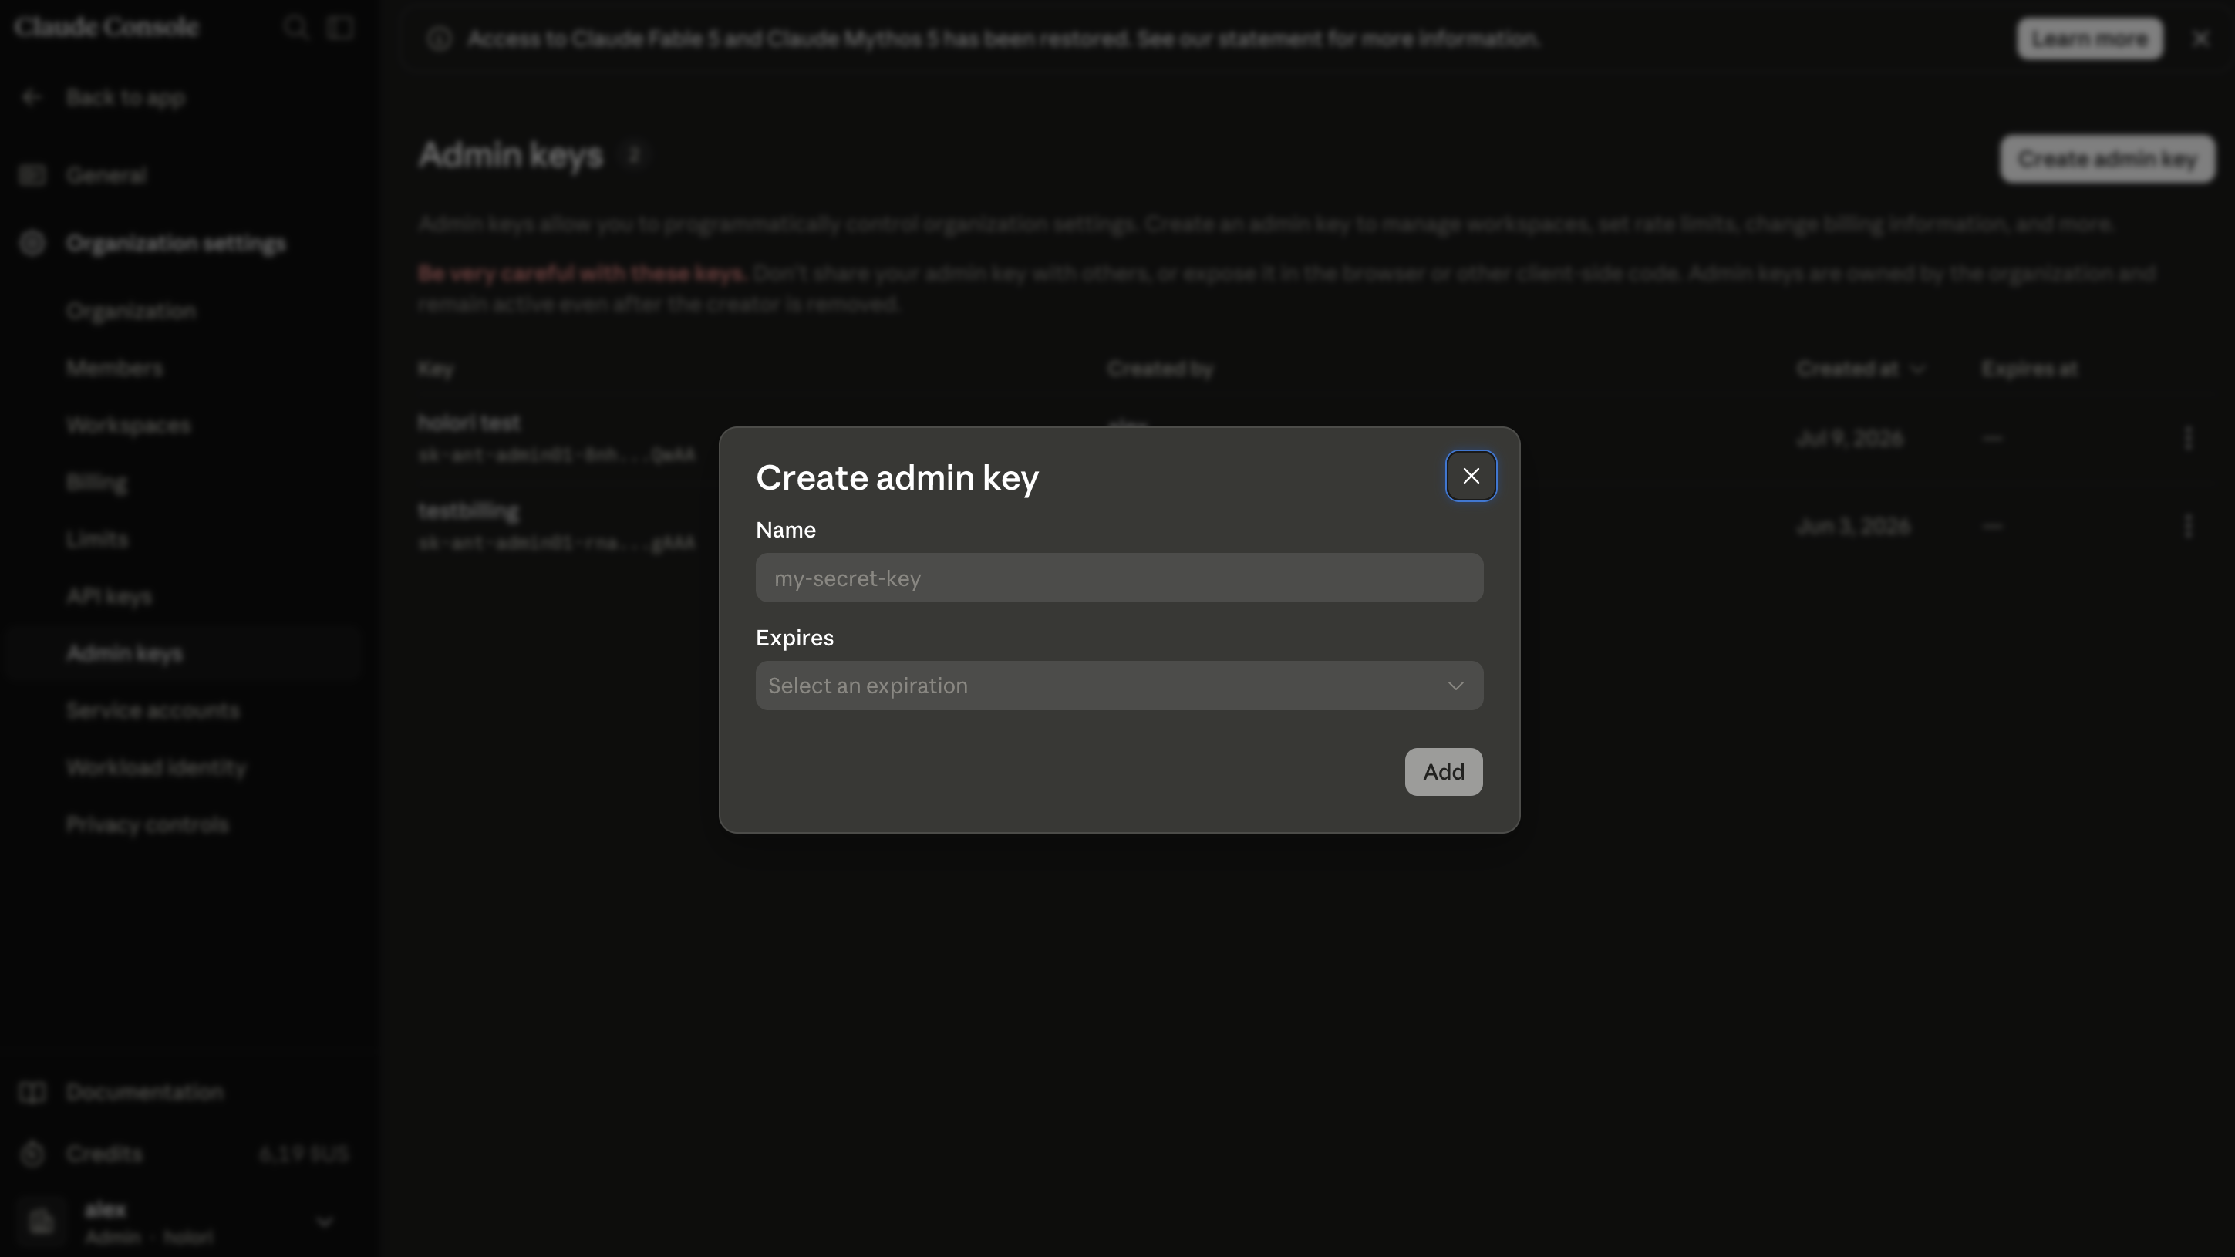
Task: Click the Jun 3, 2026 date cell
Action: 1853,526
